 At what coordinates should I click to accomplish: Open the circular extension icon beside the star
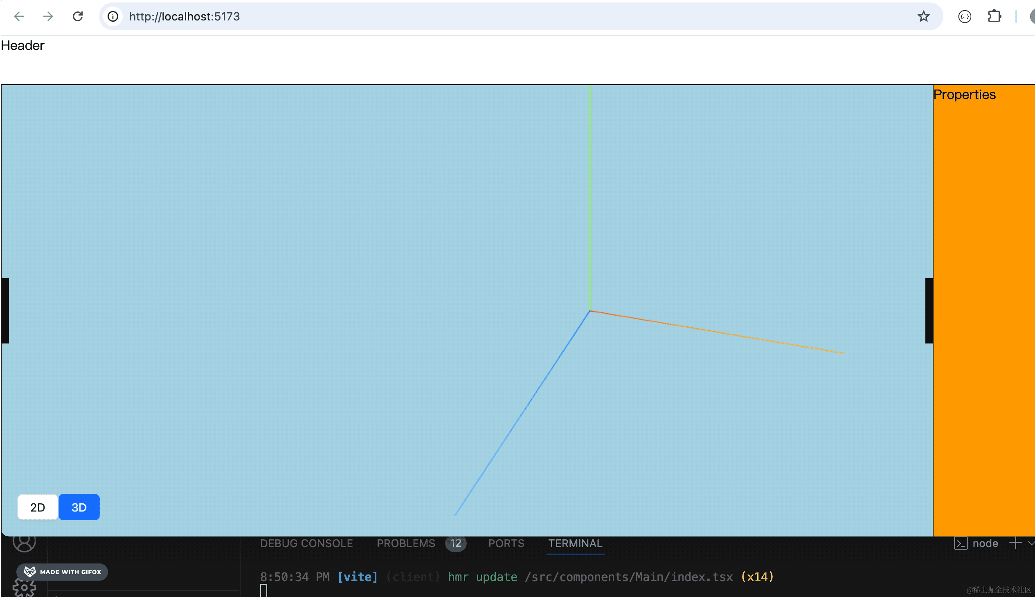coord(965,16)
